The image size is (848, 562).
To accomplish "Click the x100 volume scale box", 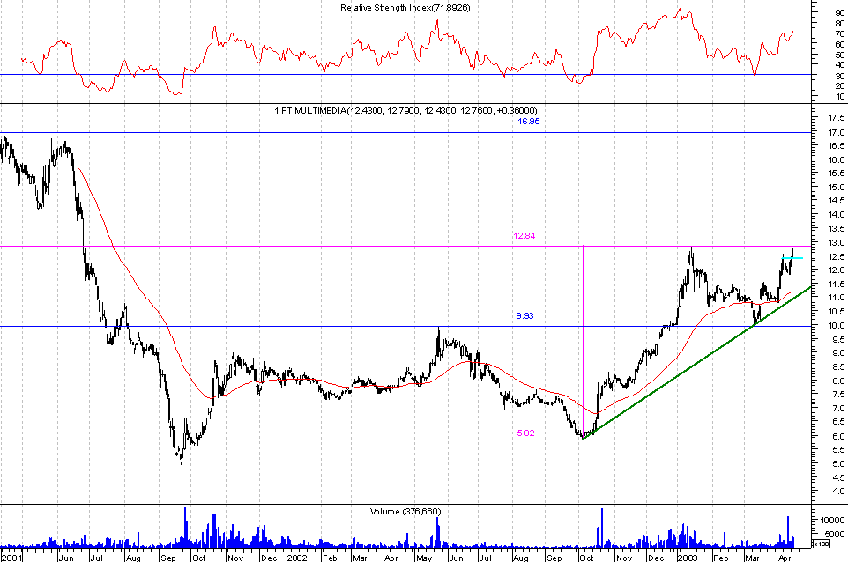I will (x=821, y=544).
